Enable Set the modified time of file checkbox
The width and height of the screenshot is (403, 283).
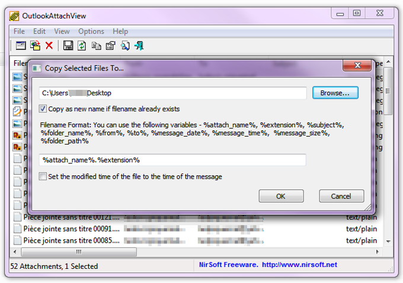point(43,176)
